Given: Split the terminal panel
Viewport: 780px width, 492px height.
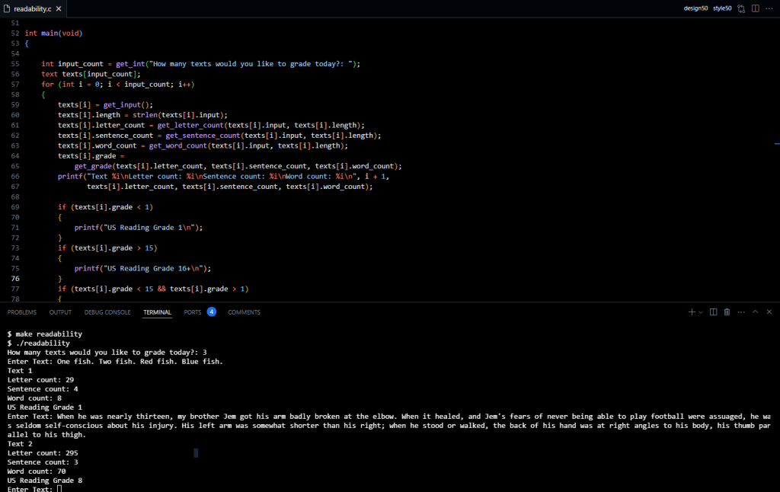Looking at the screenshot, I should point(714,312).
